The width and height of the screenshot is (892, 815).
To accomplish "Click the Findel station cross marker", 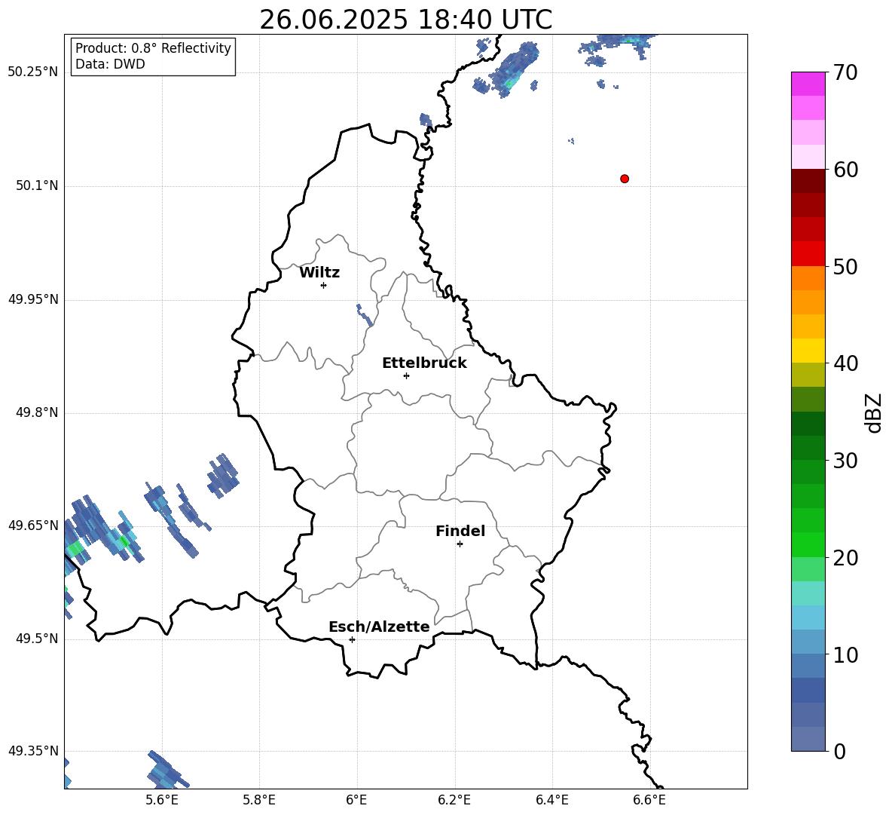I will pos(460,544).
